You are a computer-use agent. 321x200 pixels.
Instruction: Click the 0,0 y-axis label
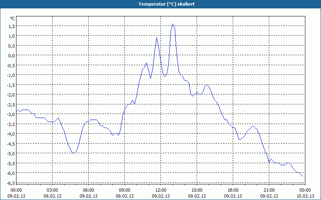[x=12, y=56]
